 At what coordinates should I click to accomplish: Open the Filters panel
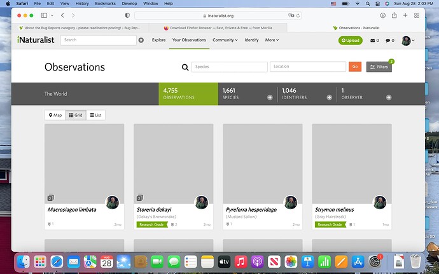[379, 67]
